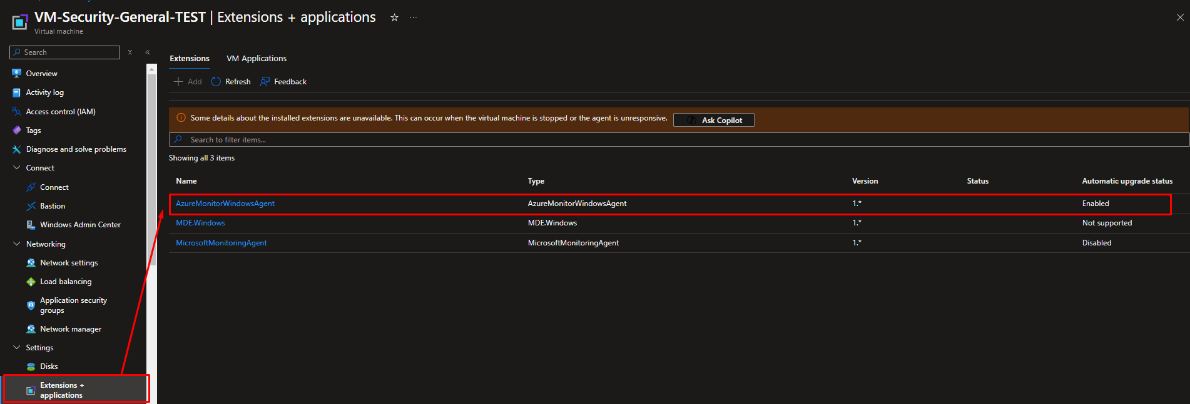Image resolution: width=1190 pixels, height=404 pixels.
Task: Click the purple Tags icon
Action: tap(17, 131)
